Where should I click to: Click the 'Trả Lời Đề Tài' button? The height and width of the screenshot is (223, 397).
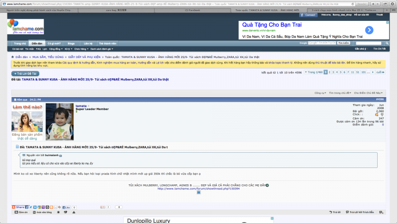(x=25, y=73)
